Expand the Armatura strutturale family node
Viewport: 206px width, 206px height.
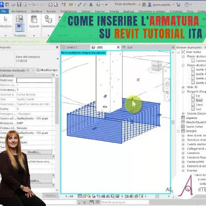point(183,140)
